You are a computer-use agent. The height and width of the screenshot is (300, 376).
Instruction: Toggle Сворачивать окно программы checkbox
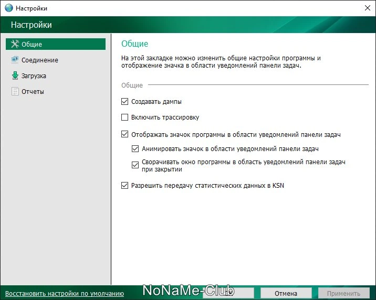point(135,165)
